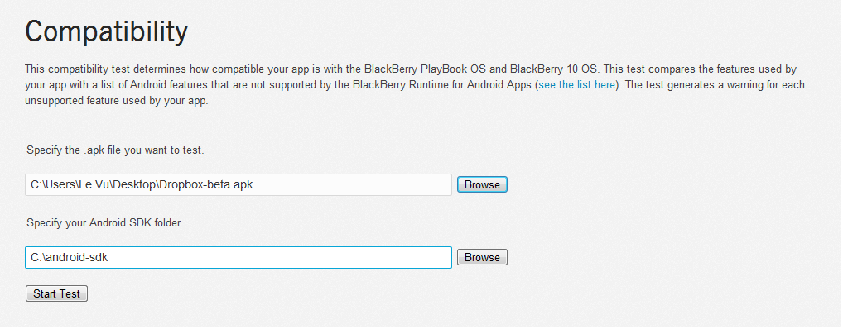
Task: Open the 'see the list here' link
Action: coord(577,85)
